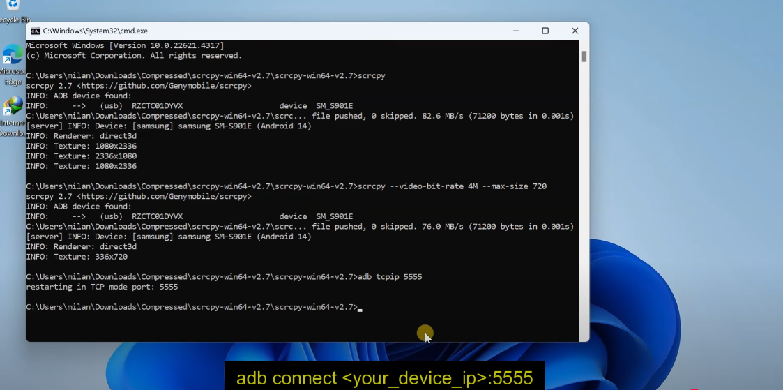Close the cmd.exe window

tap(575, 31)
